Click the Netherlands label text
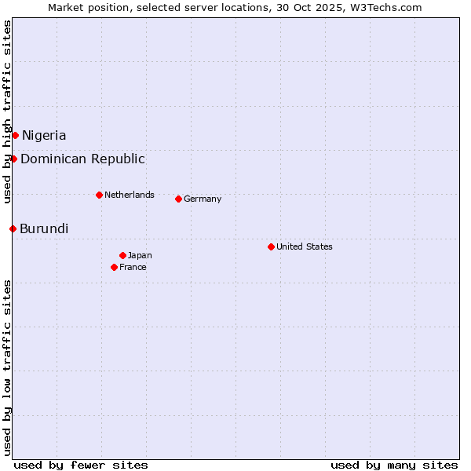This screenshot has height=471, width=471. tap(130, 195)
